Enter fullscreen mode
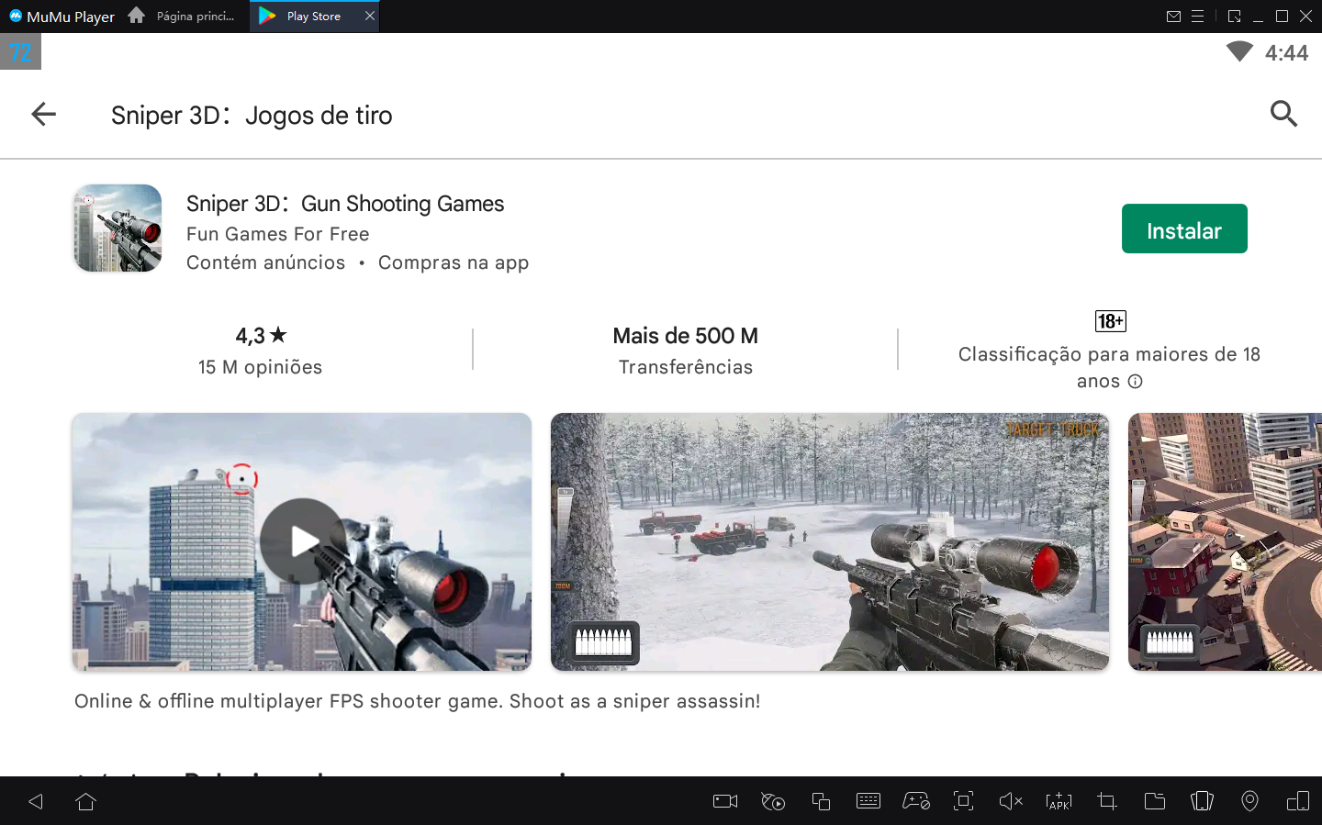The image size is (1322, 825). click(x=963, y=801)
